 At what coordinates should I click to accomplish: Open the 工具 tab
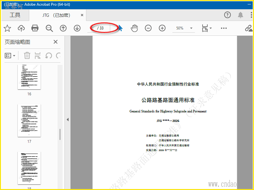coord(15,15)
